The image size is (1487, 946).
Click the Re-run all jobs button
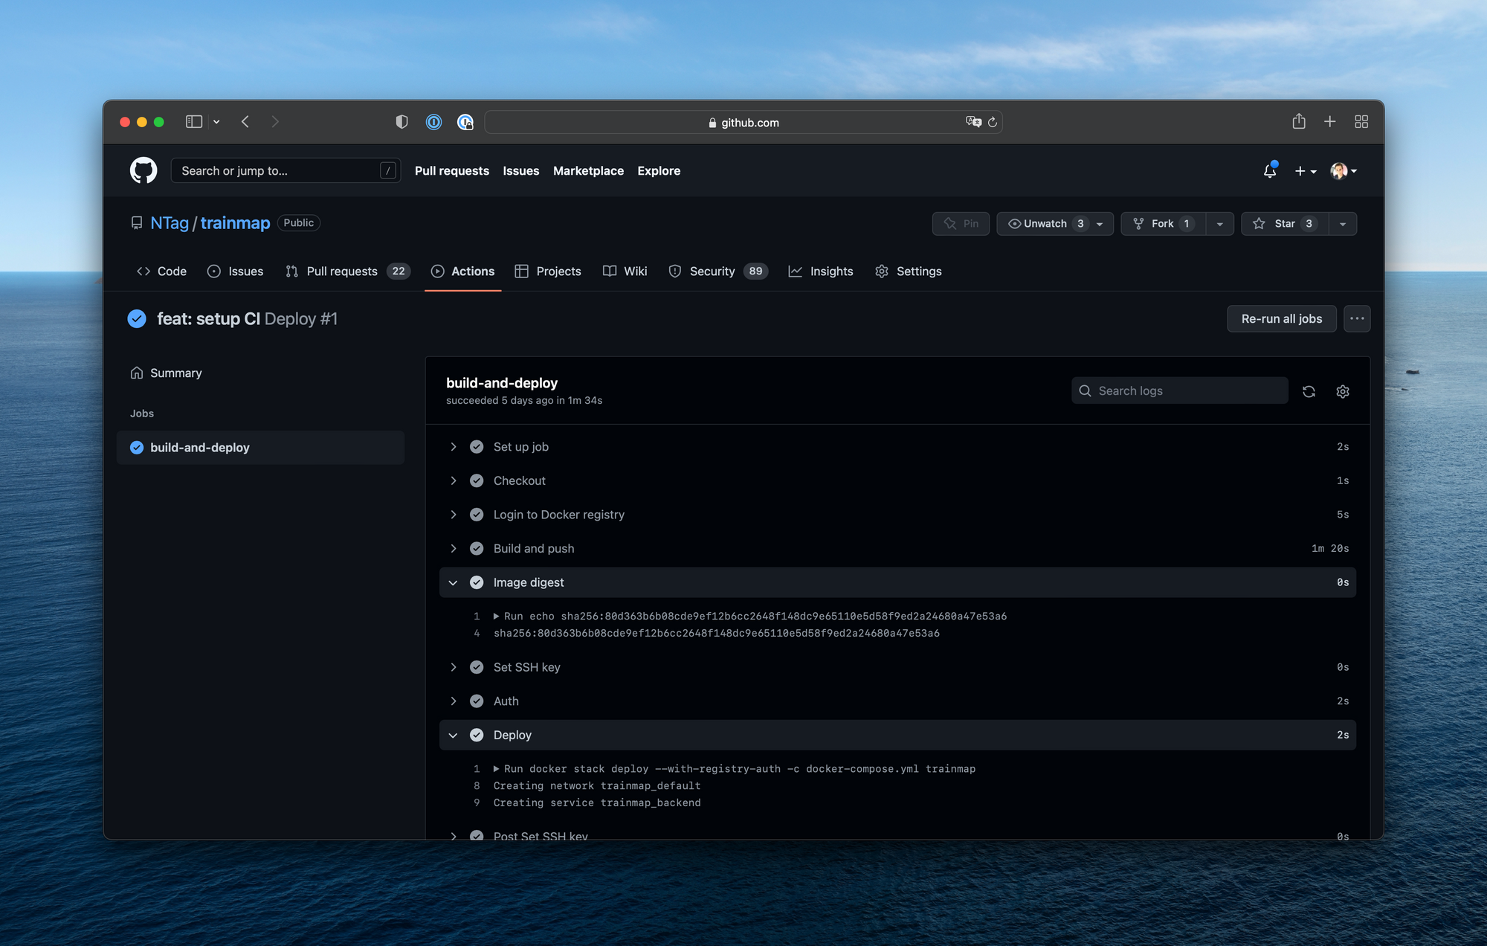(1281, 318)
